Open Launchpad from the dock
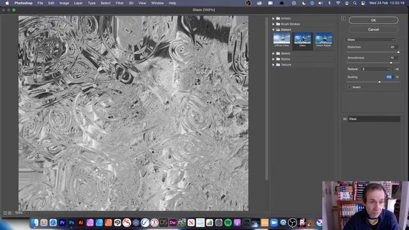 (x=44, y=223)
